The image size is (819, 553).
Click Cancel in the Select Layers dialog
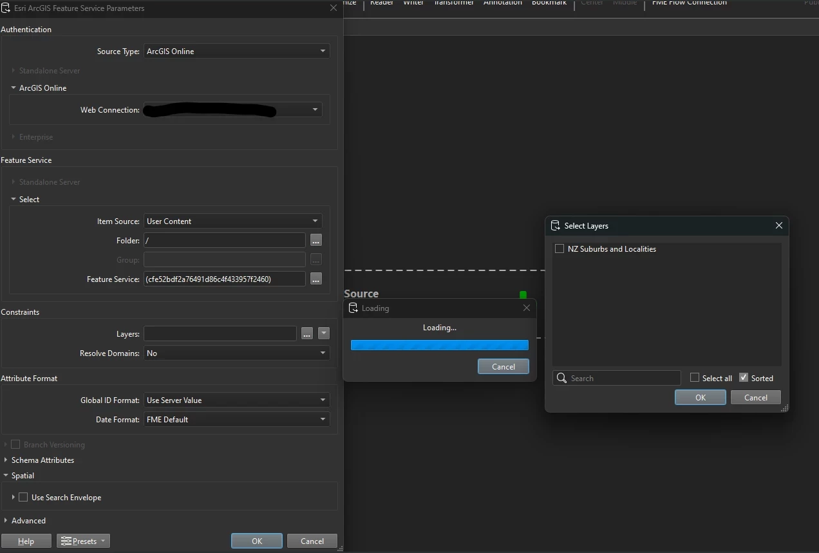tap(756, 397)
